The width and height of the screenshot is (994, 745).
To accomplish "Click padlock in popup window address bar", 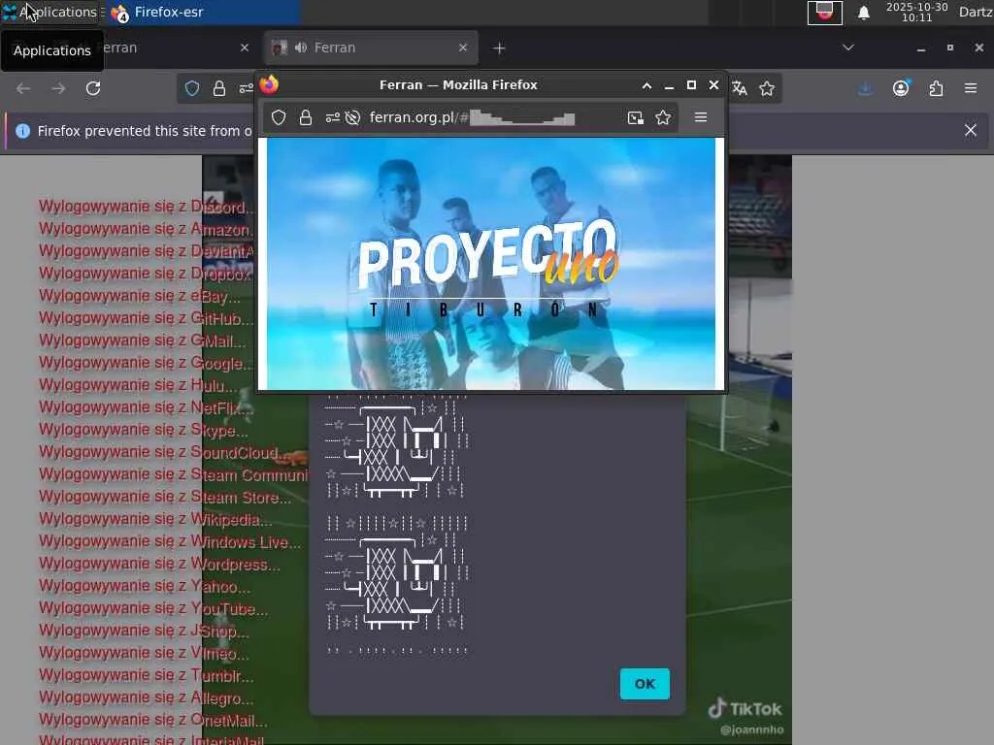I will (x=306, y=117).
